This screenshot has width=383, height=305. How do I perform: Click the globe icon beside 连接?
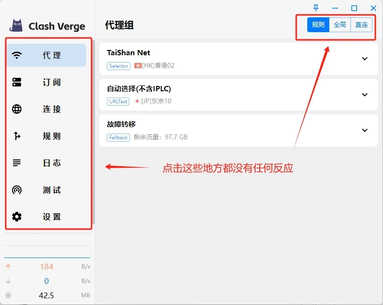(x=17, y=109)
